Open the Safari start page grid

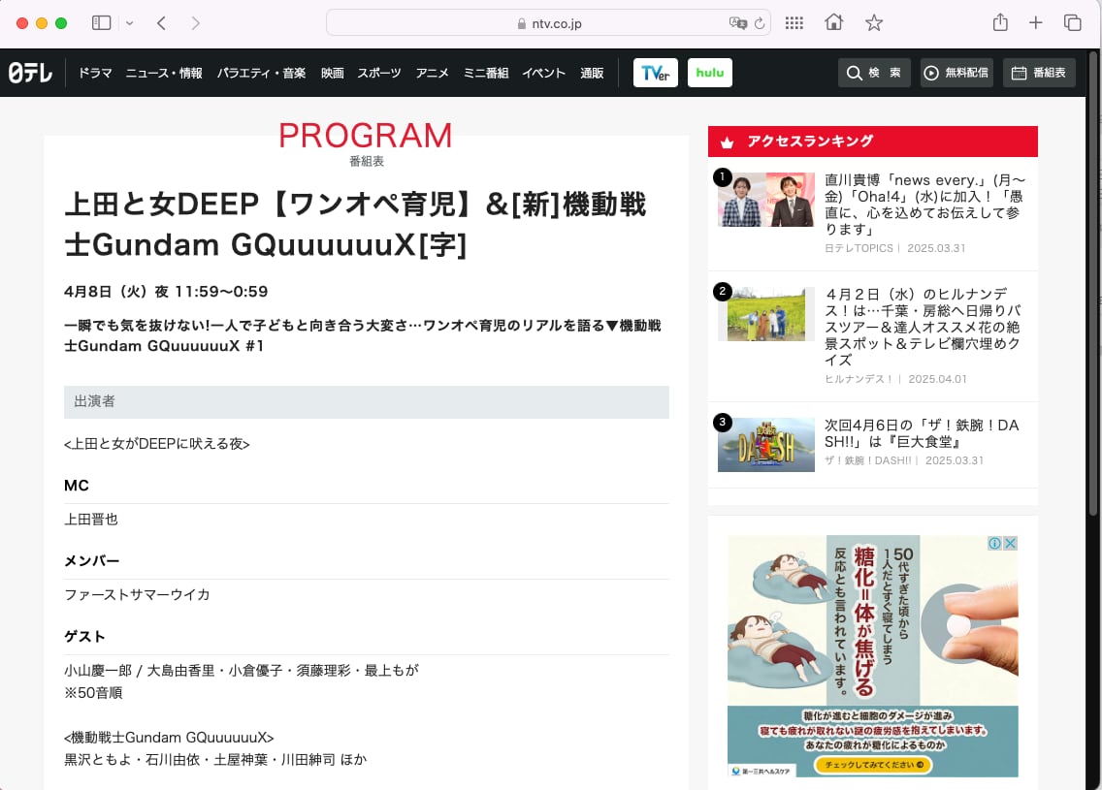794,23
